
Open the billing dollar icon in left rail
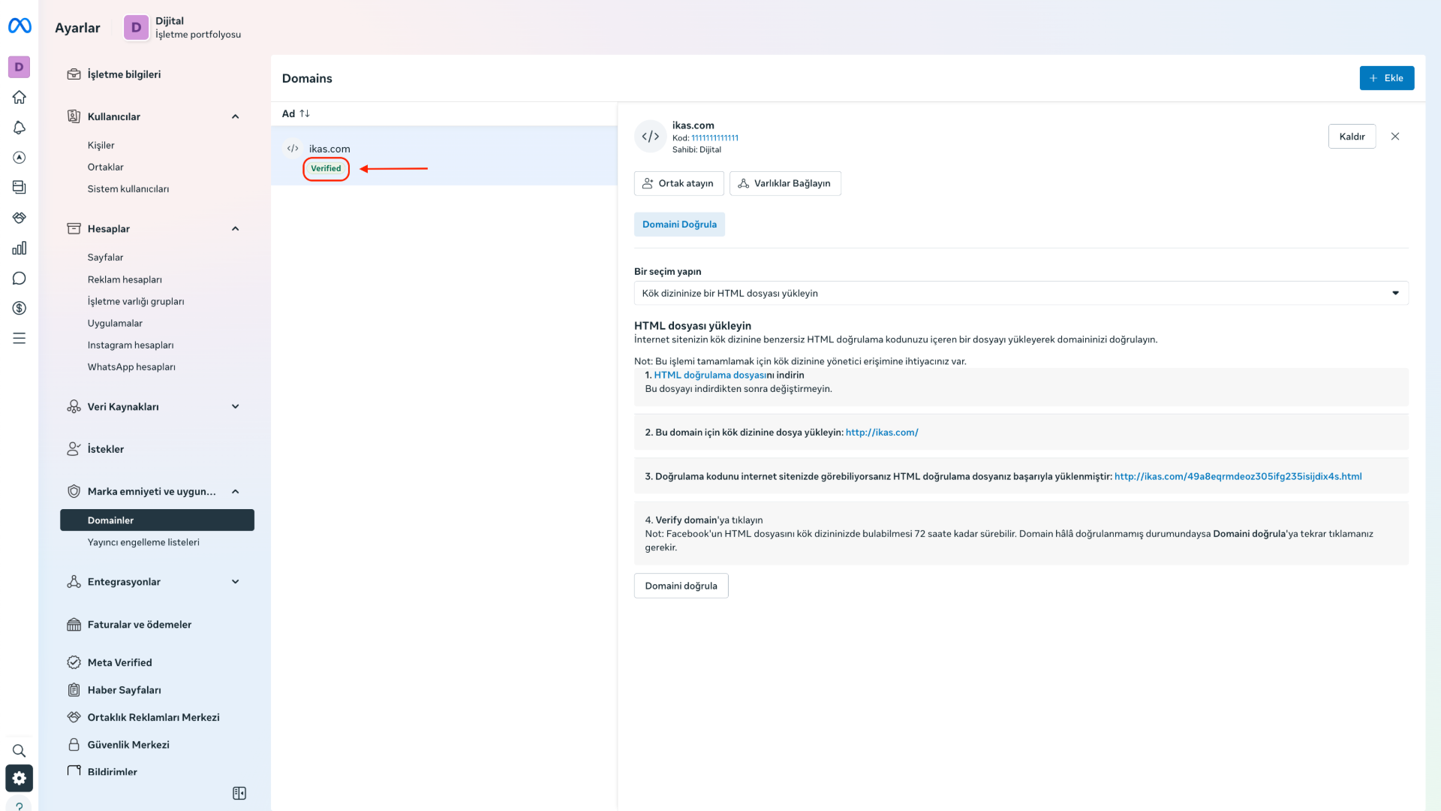click(20, 308)
